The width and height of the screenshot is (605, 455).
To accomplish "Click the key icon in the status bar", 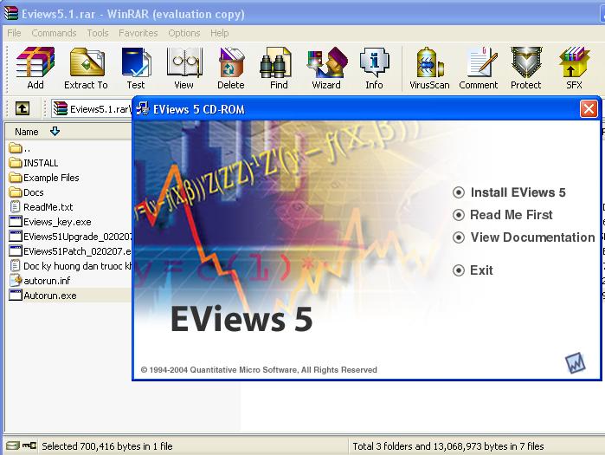I will (29, 445).
